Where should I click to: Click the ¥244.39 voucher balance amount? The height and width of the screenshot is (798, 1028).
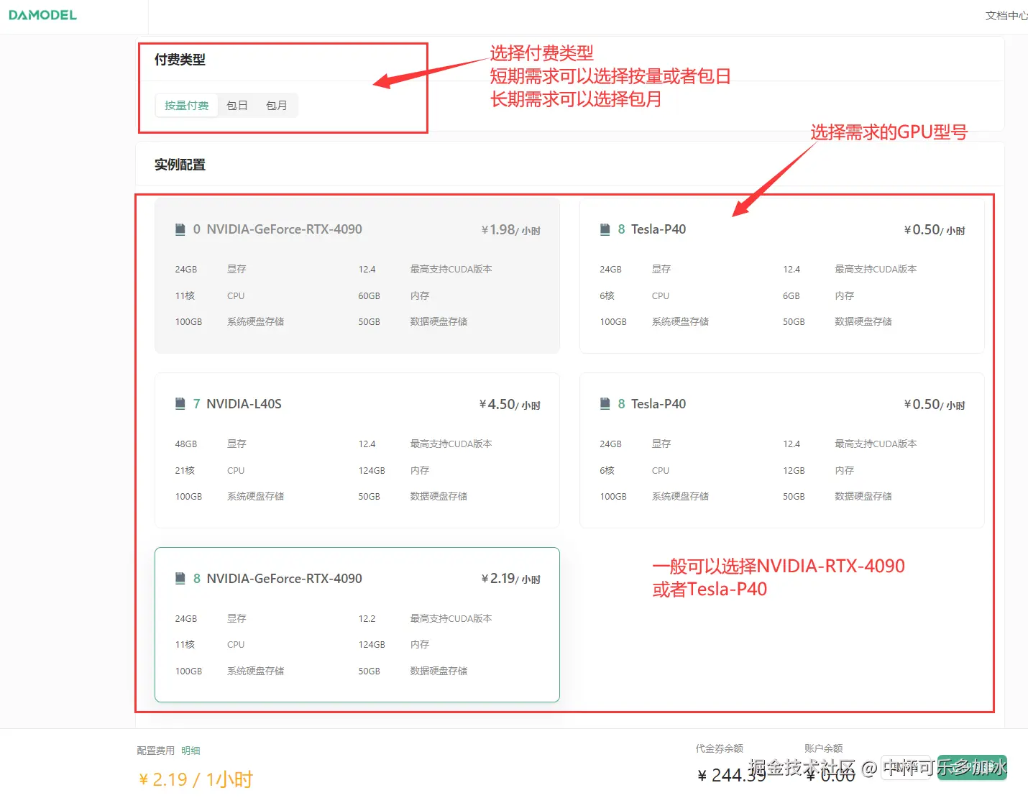coord(732,775)
